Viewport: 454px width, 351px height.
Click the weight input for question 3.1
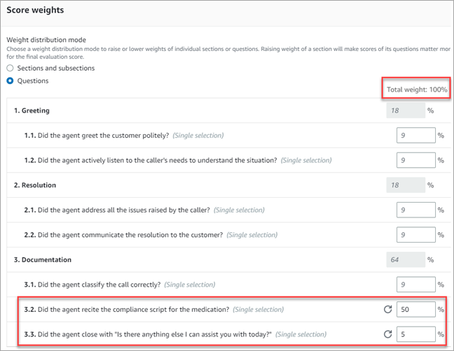pos(415,285)
